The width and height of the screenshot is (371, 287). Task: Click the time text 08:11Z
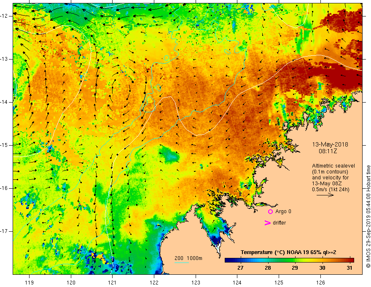pyautogui.click(x=328, y=151)
